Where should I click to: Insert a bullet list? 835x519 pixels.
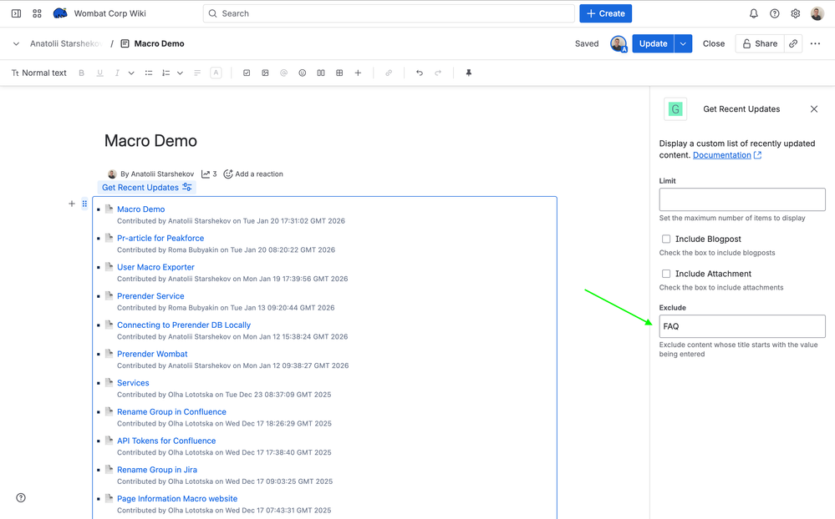point(149,73)
